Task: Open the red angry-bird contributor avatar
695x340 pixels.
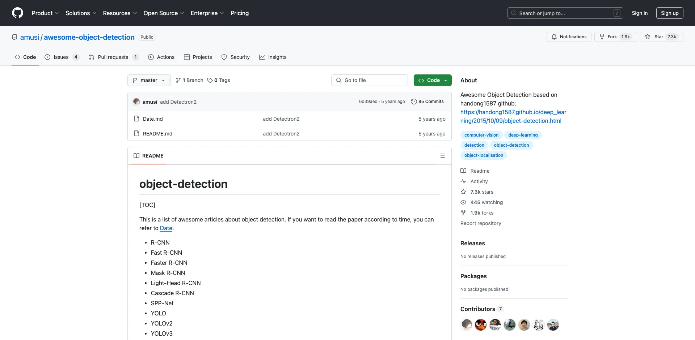Action: 481,325
